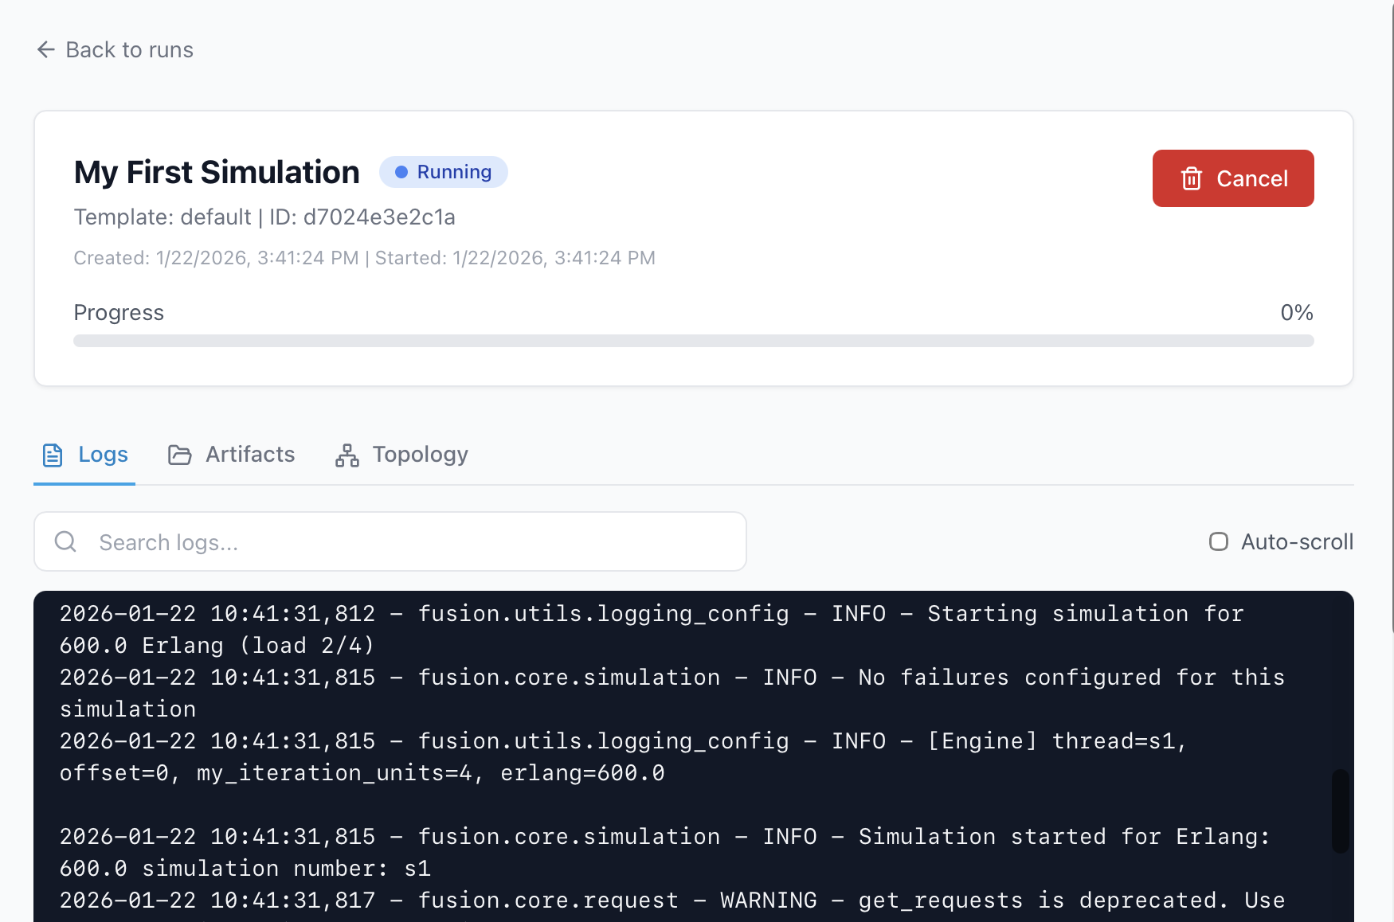
Task: Click the Running status badge text
Action: (454, 172)
